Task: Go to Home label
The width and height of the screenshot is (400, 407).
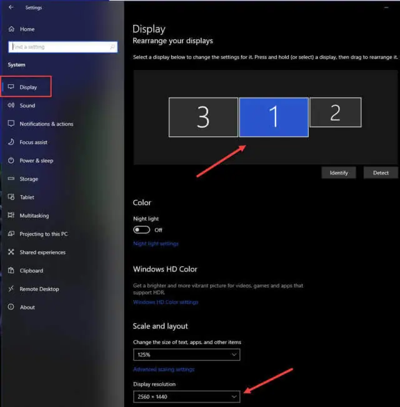Action: tap(27, 29)
